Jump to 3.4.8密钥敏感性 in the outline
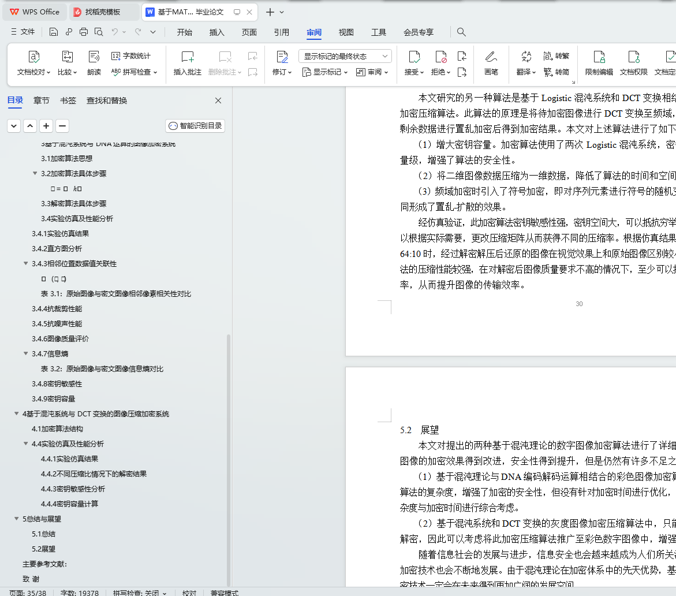The image size is (676, 596). click(x=57, y=384)
